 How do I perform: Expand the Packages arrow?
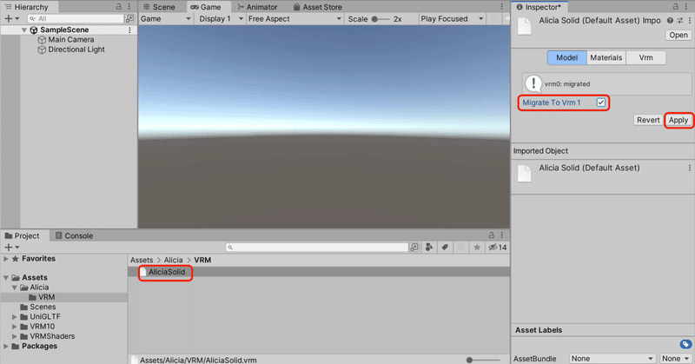pyautogui.click(x=6, y=346)
